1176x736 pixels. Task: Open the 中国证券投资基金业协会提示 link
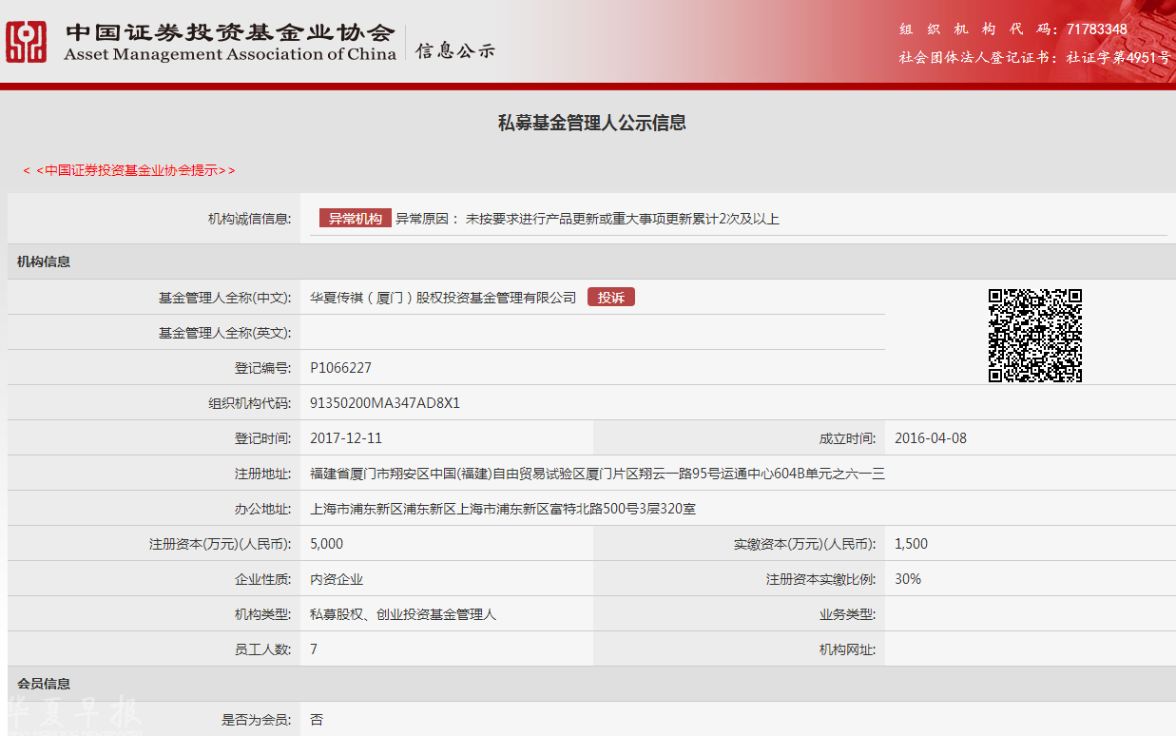(x=129, y=170)
